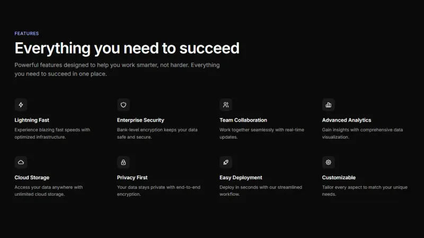Click the Lightning Fast bolt icon
The width and height of the screenshot is (424, 238).
[x=21, y=105]
